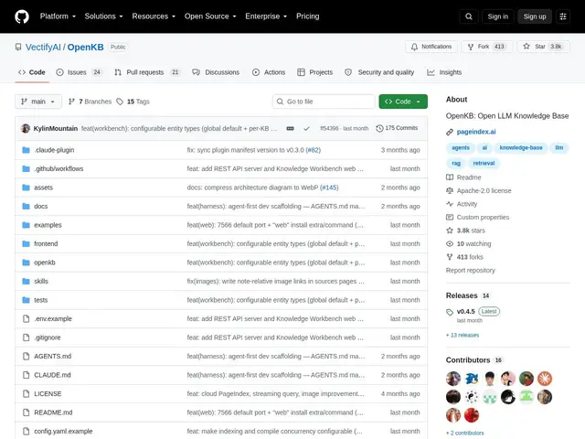Switch to the Issues tab
The width and height of the screenshot is (585, 439).
pos(79,72)
